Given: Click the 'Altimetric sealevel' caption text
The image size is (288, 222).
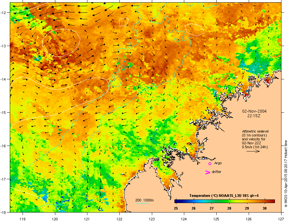Looking at the screenshot, I should click(255, 131).
